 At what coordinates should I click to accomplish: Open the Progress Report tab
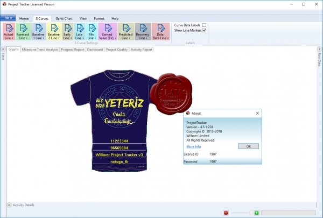73,50
